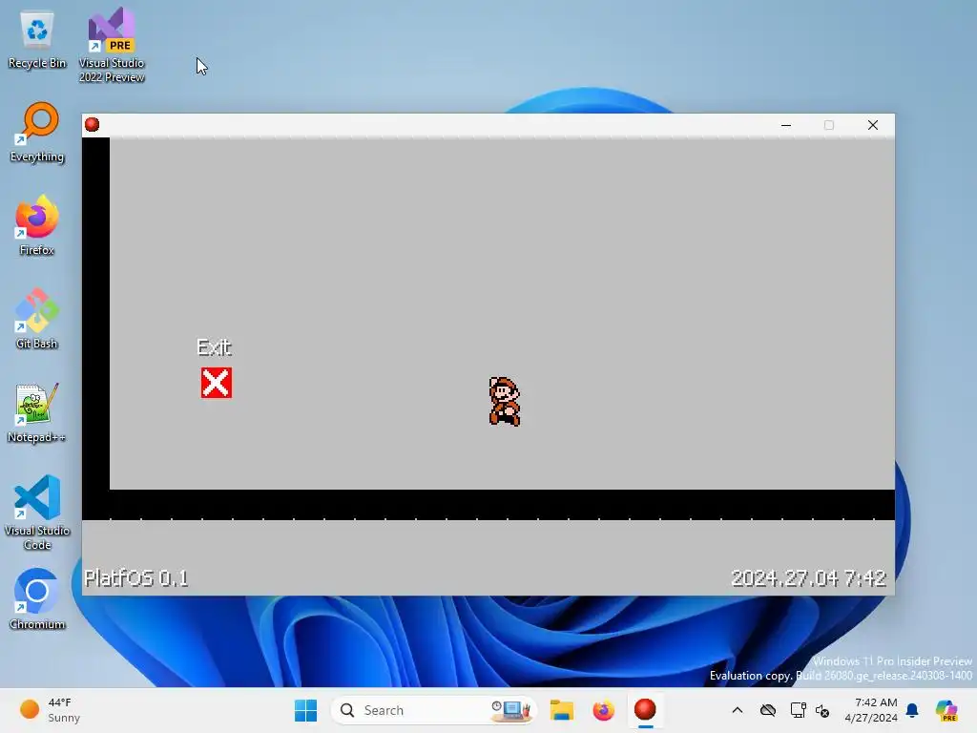The height and width of the screenshot is (733, 977).
Task: Select the Visual Studio Code desktop shortcut
Action: [x=37, y=513]
